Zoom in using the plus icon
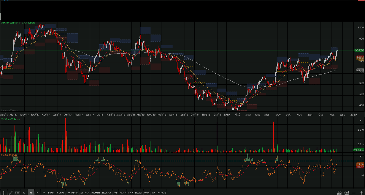The image size is (365, 195). tap(361, 193)
